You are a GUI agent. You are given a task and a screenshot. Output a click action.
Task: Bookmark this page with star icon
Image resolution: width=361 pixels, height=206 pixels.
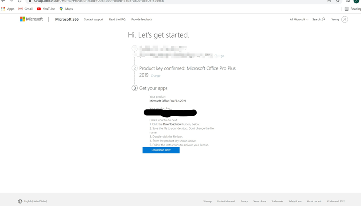(x=338, y=1)
